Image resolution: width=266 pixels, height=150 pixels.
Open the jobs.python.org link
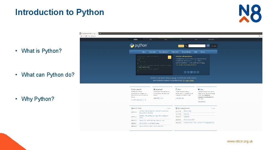point(201,102)
